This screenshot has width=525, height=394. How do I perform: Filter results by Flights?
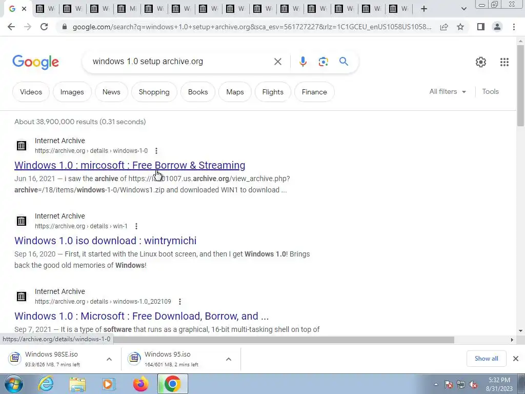tap(273, 92)
